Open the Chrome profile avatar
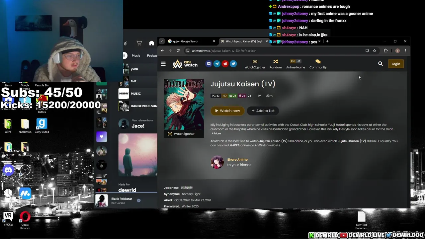The height and width of the screenshot is (239, 425). pos(397,51)
